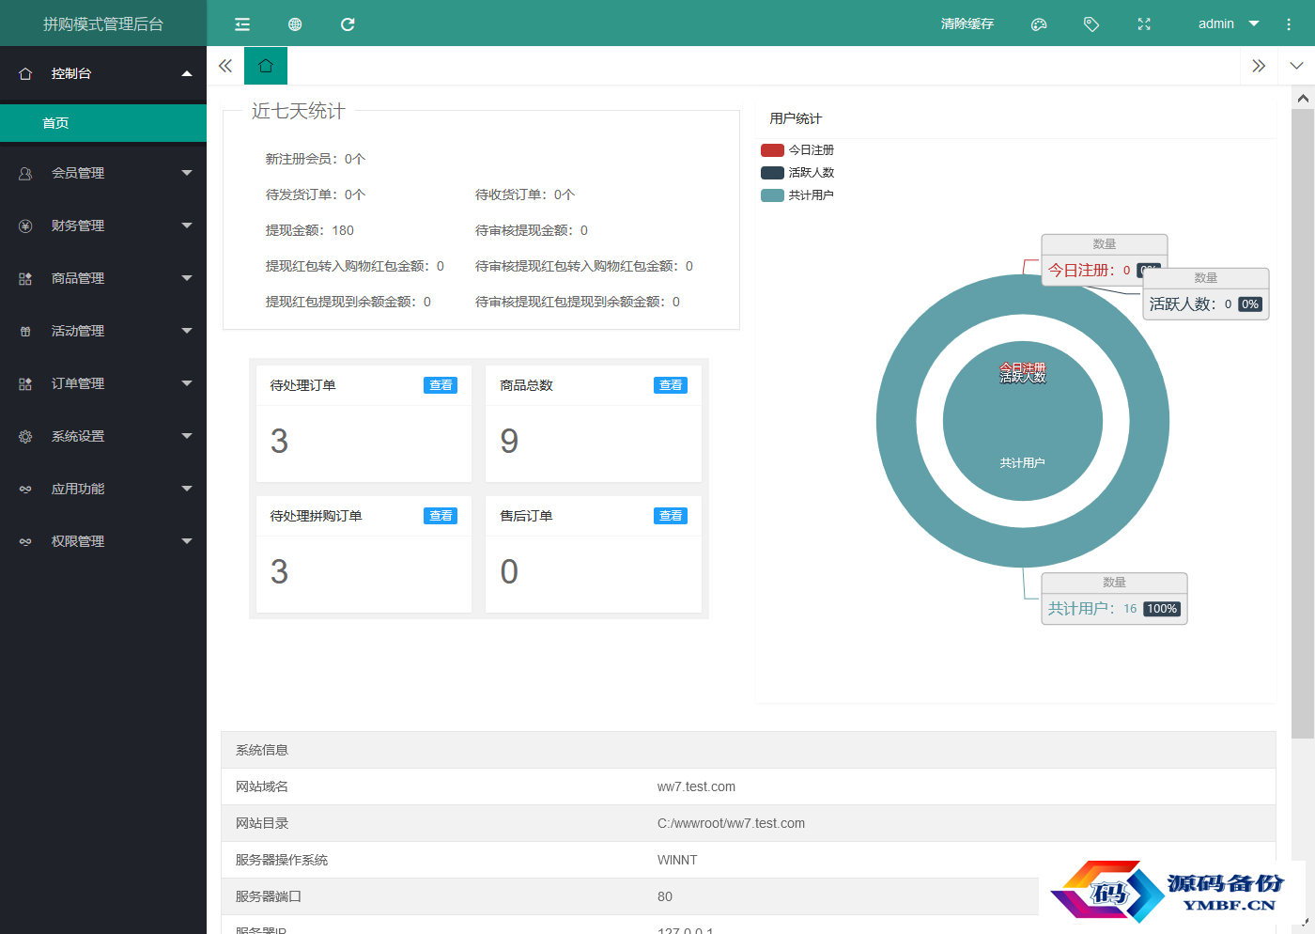Click the outer teal donut ring
Image resolution: width=1315 pixels, height=934 pixels.
click(897, 421)
